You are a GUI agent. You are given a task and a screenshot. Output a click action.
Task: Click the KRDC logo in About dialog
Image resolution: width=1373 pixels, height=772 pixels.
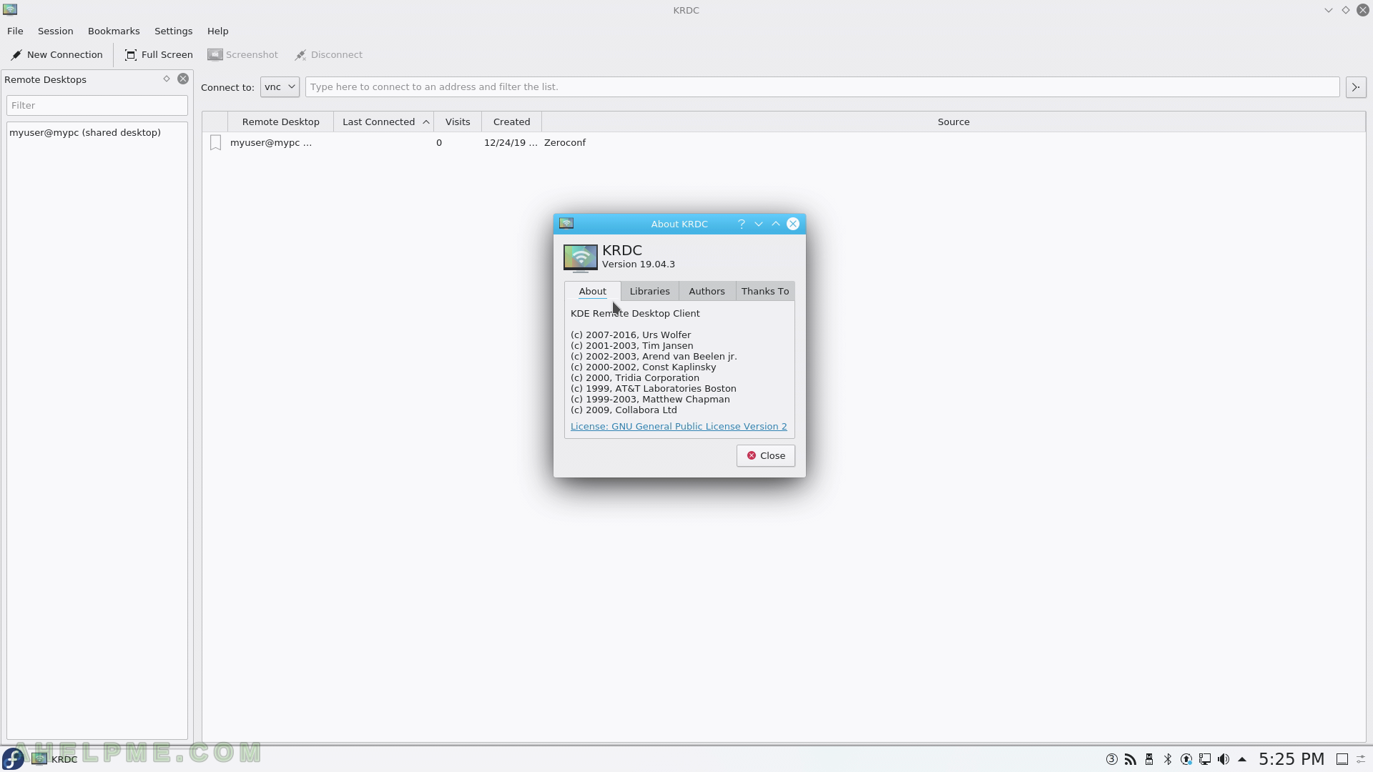[581, 258]
